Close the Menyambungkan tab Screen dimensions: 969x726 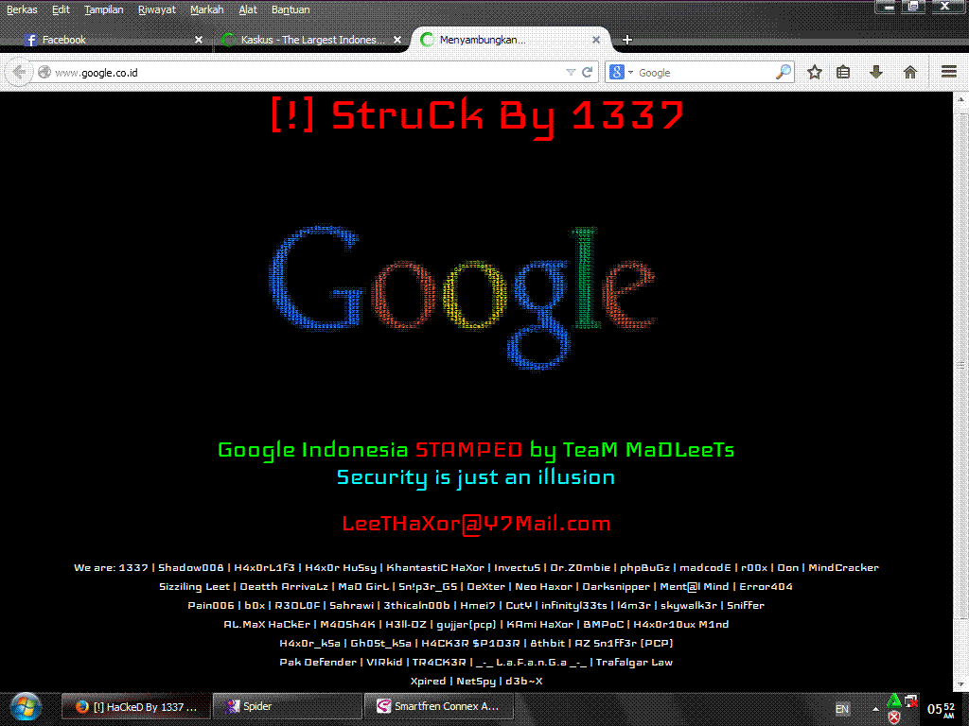(596, 40)
